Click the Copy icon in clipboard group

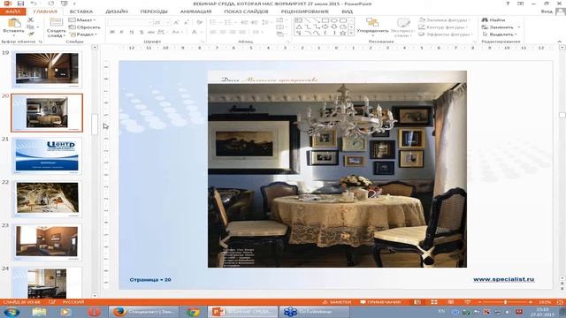pyautogui.click(x=31, y=27)
